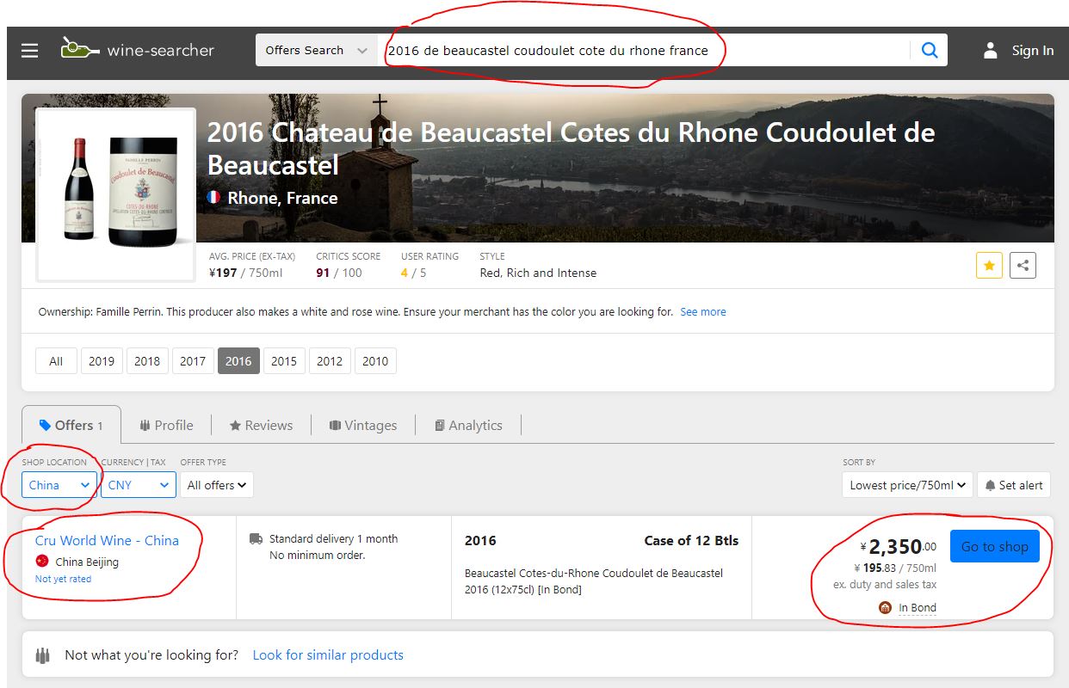1069x688 pixels.
Task: Open the Cru World Wine - China link
Action: (107, 540)
